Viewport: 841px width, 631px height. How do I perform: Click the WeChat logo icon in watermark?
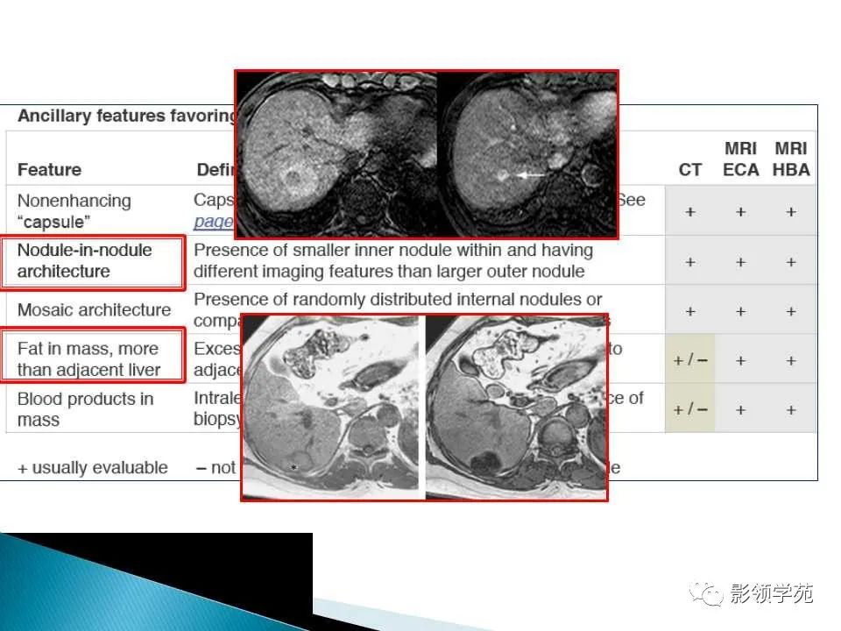coord(706,594)
